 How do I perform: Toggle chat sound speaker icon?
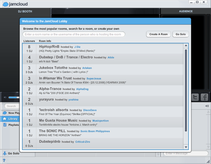[x=207, y=106]
